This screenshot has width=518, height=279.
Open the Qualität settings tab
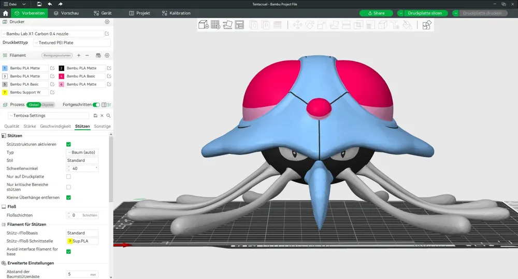pos(11,126)
